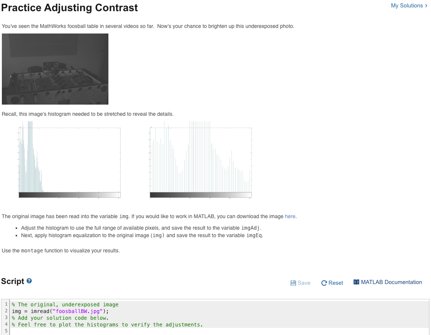Download the image via the "here" link

coord(290,216)
